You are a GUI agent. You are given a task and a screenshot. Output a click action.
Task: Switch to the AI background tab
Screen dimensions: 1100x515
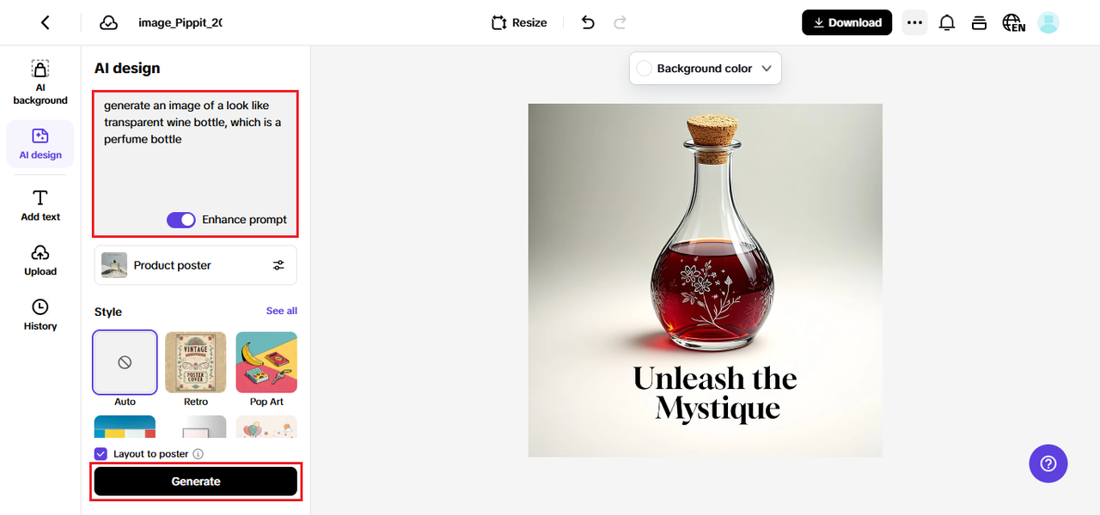pyautogui.click(x=40, y=83)
